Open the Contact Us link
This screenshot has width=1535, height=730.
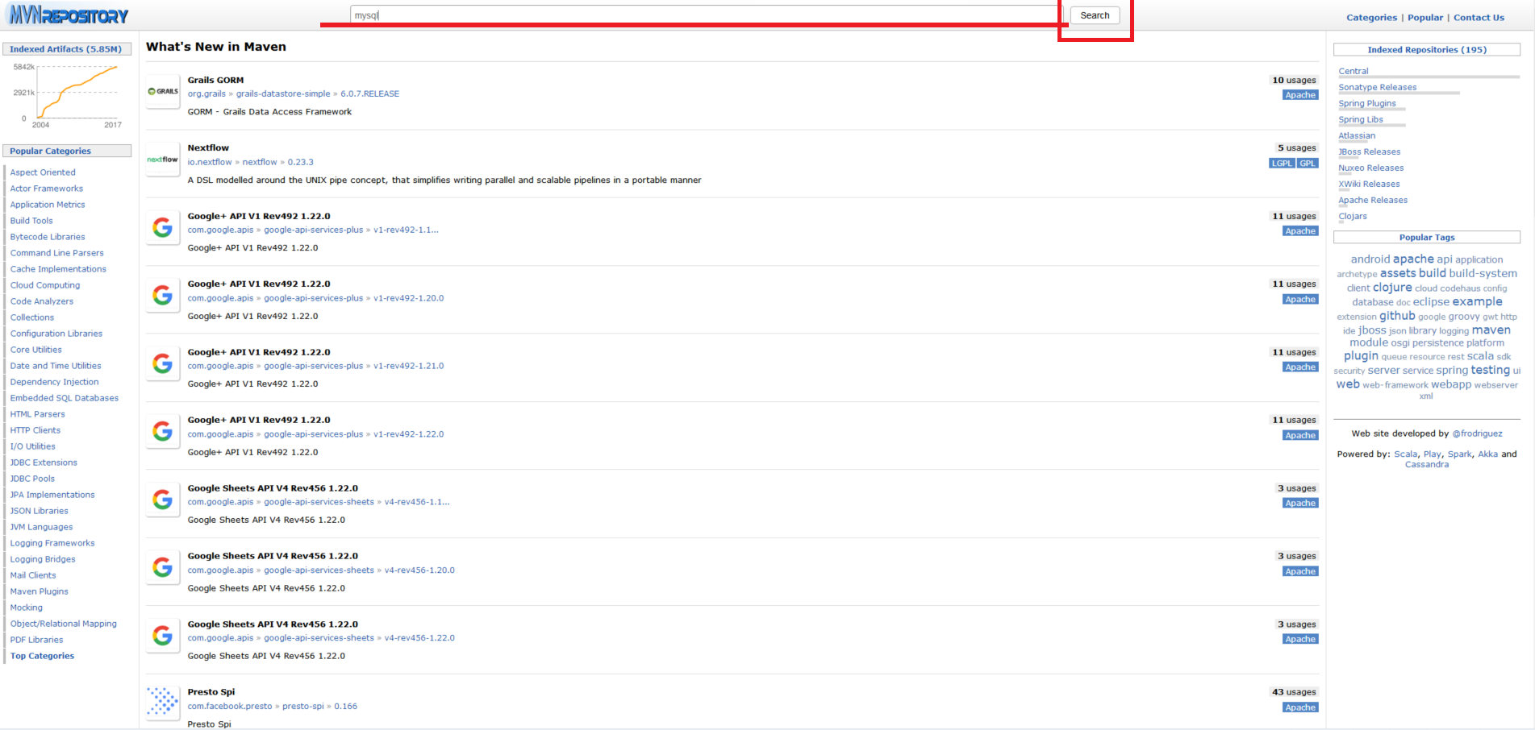click(1479, 18)
